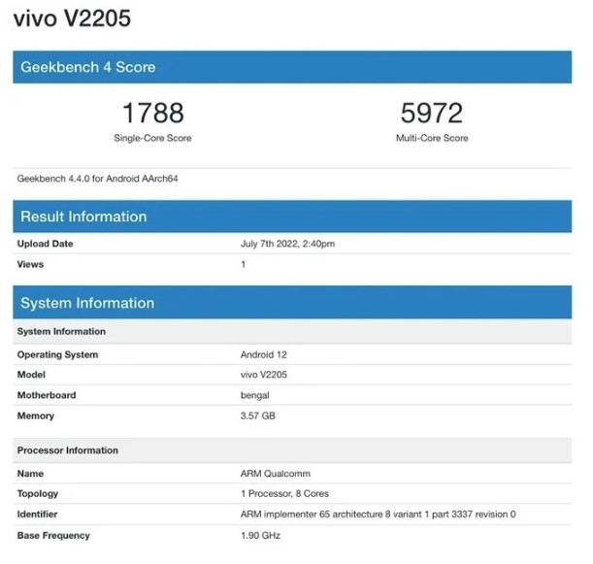
Task: Click the Motherboard row label
Action: tap(47, 395)
